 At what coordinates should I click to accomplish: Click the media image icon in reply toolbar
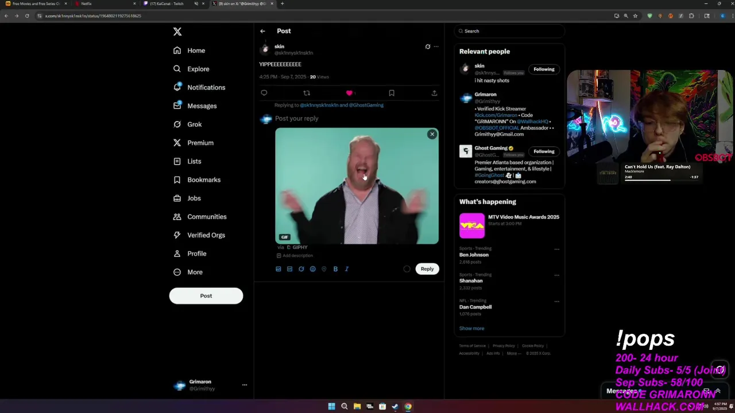coord(278,269)
